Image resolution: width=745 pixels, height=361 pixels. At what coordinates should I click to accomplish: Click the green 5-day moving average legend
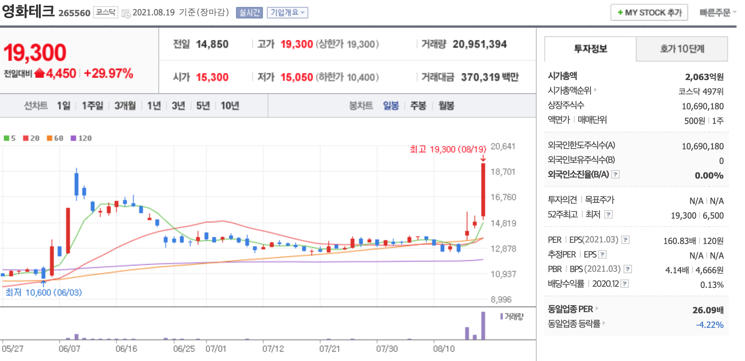pos(10,138)
